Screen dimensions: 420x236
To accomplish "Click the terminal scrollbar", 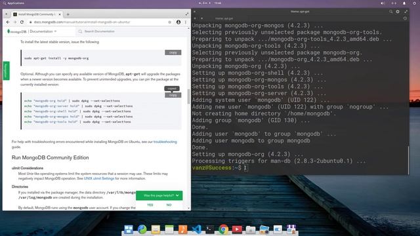I will (x=408, y=160).
